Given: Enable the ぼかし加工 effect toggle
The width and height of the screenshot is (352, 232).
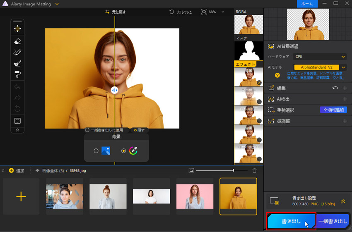Looking at the screenshot, I should click(259, 121).
